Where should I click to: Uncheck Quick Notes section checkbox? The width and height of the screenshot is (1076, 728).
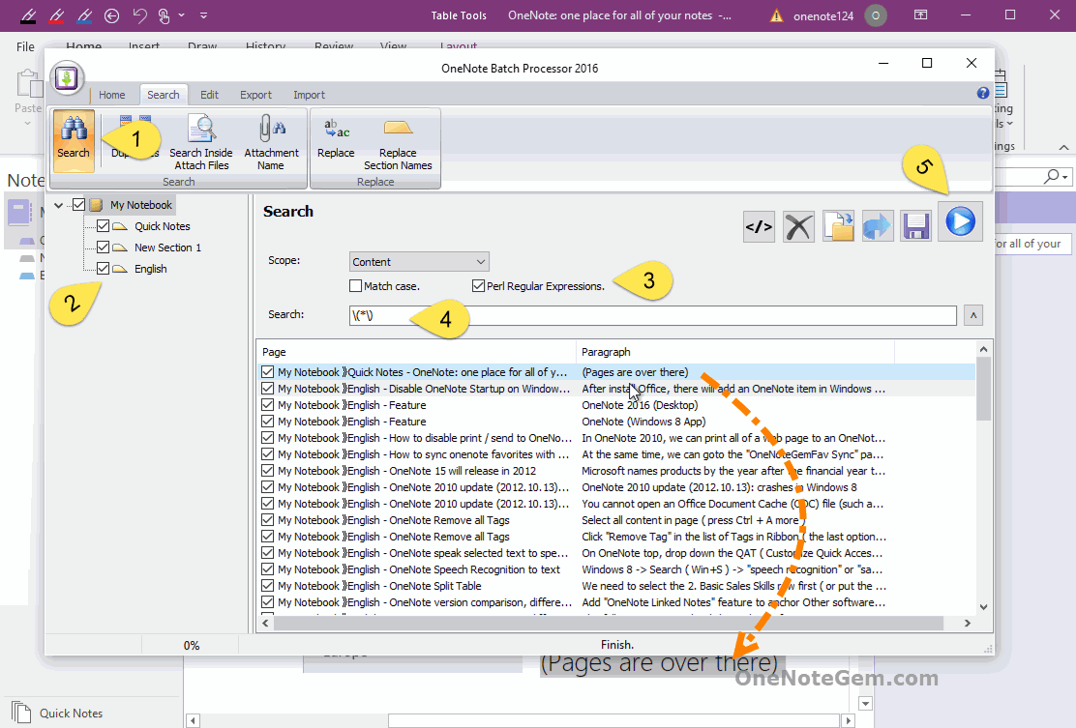[x=103, y=225]
